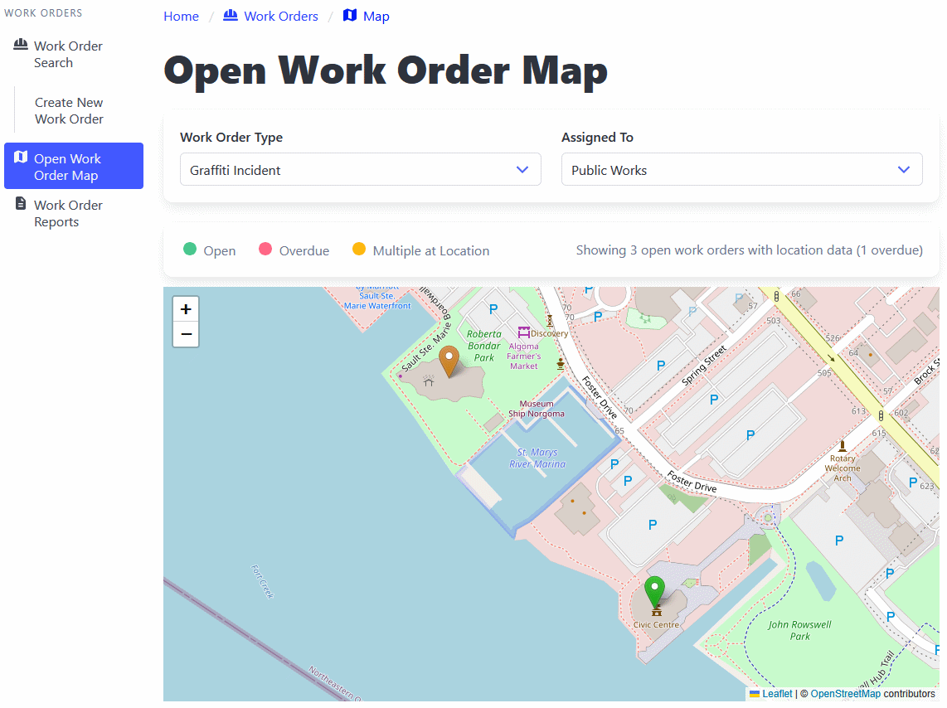This screenshot has width=947, height=708.
Task: Click the Overdue legend label
Action: [304, 250]
